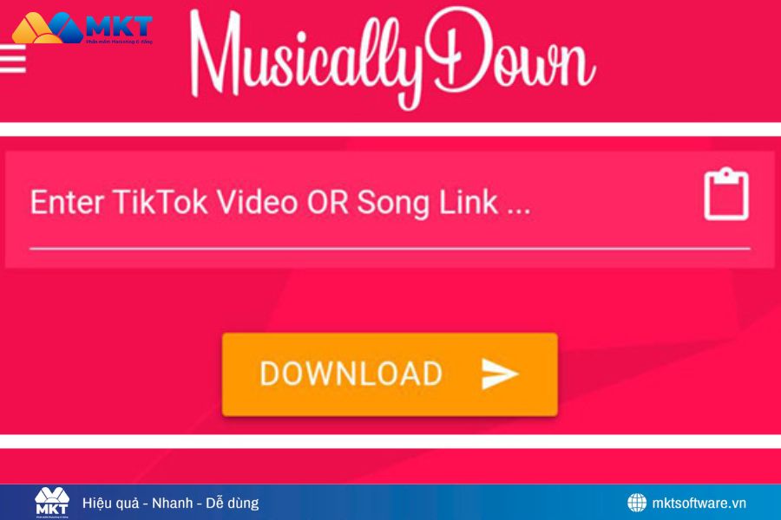
Task: Click the colorful MKT emblem at top left
Action: tap(48, 28)
